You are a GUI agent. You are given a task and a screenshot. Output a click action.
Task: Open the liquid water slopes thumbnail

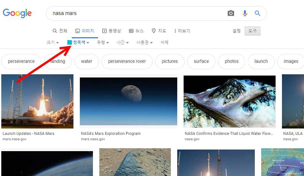pyautogui.click(x=230, y=101)
